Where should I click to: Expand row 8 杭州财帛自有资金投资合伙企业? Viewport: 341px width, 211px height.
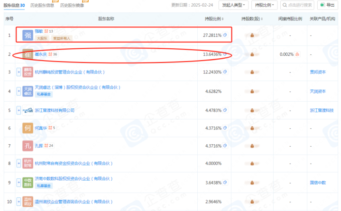click(18, 163)
